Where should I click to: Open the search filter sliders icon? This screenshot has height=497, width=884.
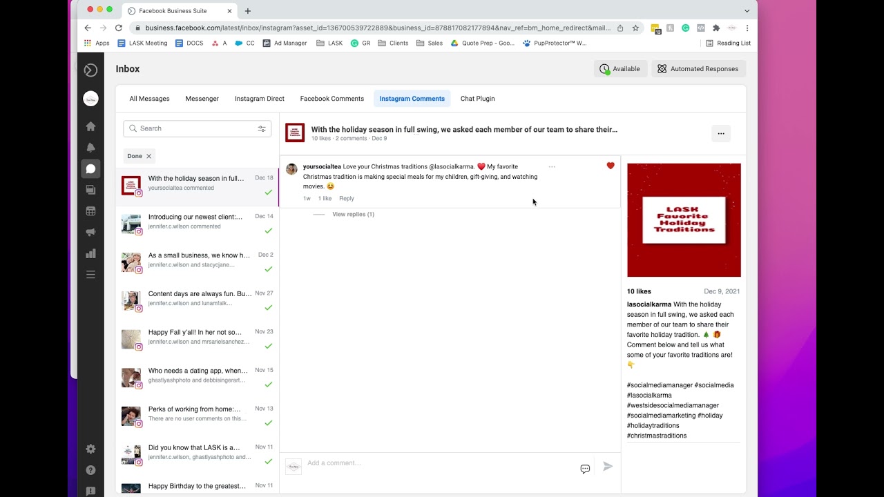[262, 128]
